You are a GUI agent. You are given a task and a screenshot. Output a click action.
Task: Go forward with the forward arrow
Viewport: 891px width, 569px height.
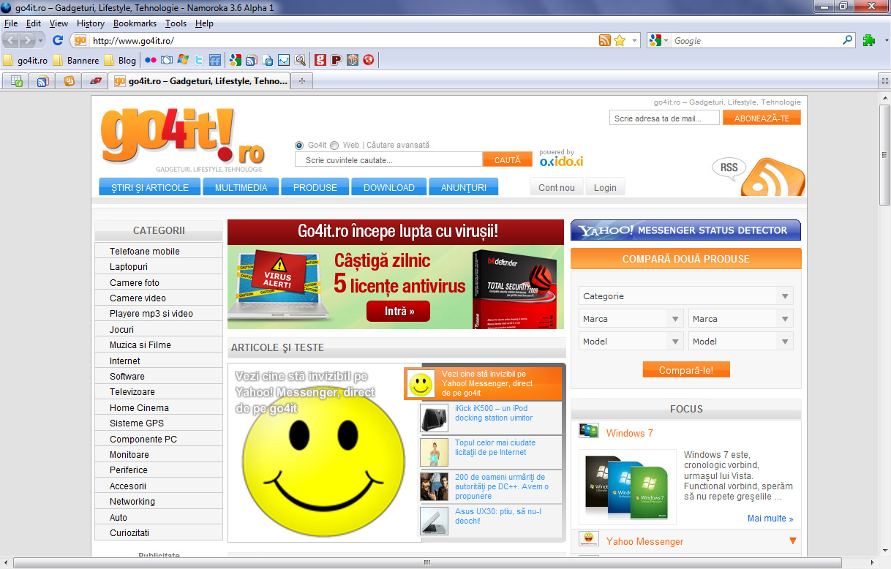point(28,40)
